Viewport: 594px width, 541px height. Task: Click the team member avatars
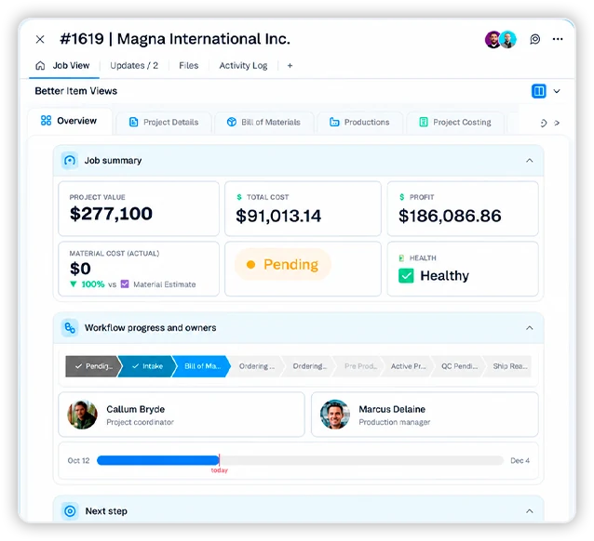500,39
